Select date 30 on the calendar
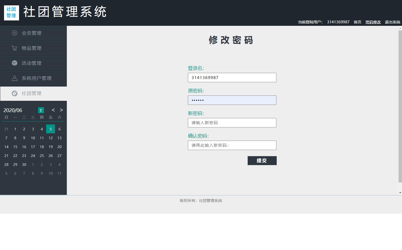This screenshot has width=402, height=250. (x=24, y=165)
